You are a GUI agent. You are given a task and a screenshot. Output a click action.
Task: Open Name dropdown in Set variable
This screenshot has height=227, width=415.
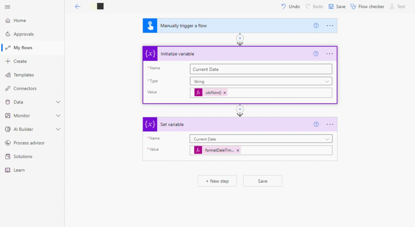tap(327, 139)
